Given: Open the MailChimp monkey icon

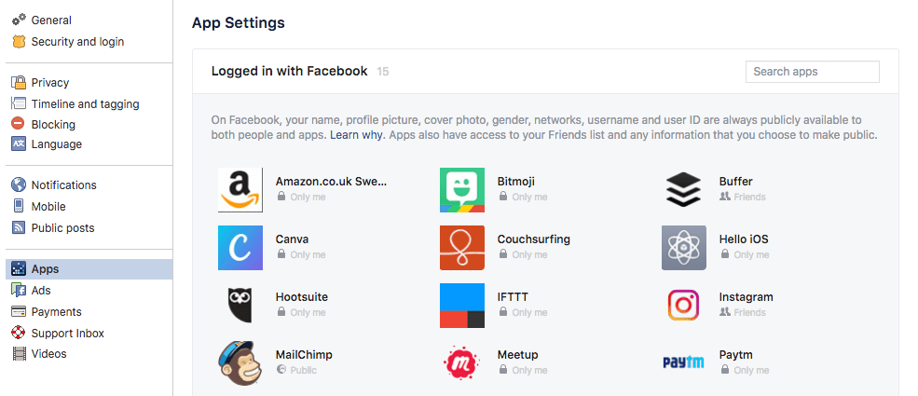Looking at the screenshot, I should (x=240, y=362).
